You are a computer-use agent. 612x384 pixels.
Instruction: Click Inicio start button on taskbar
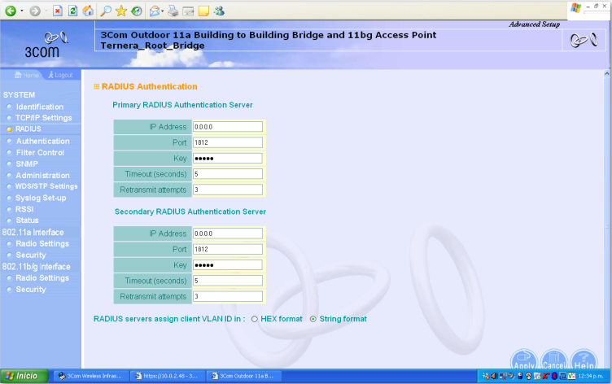click(24, 376)
